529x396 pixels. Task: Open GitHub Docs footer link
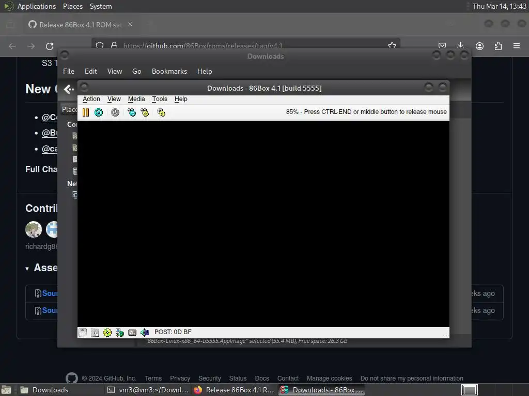[x=262, y=378]
